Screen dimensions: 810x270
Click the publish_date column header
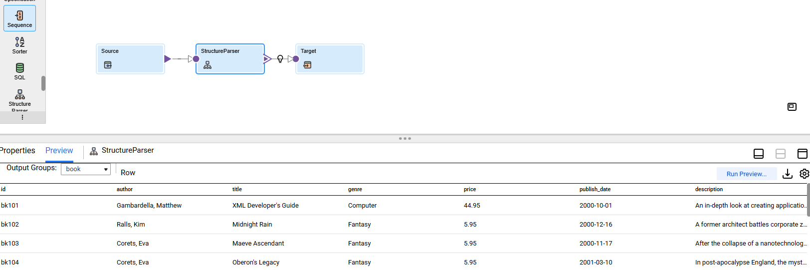click(595, 189)
